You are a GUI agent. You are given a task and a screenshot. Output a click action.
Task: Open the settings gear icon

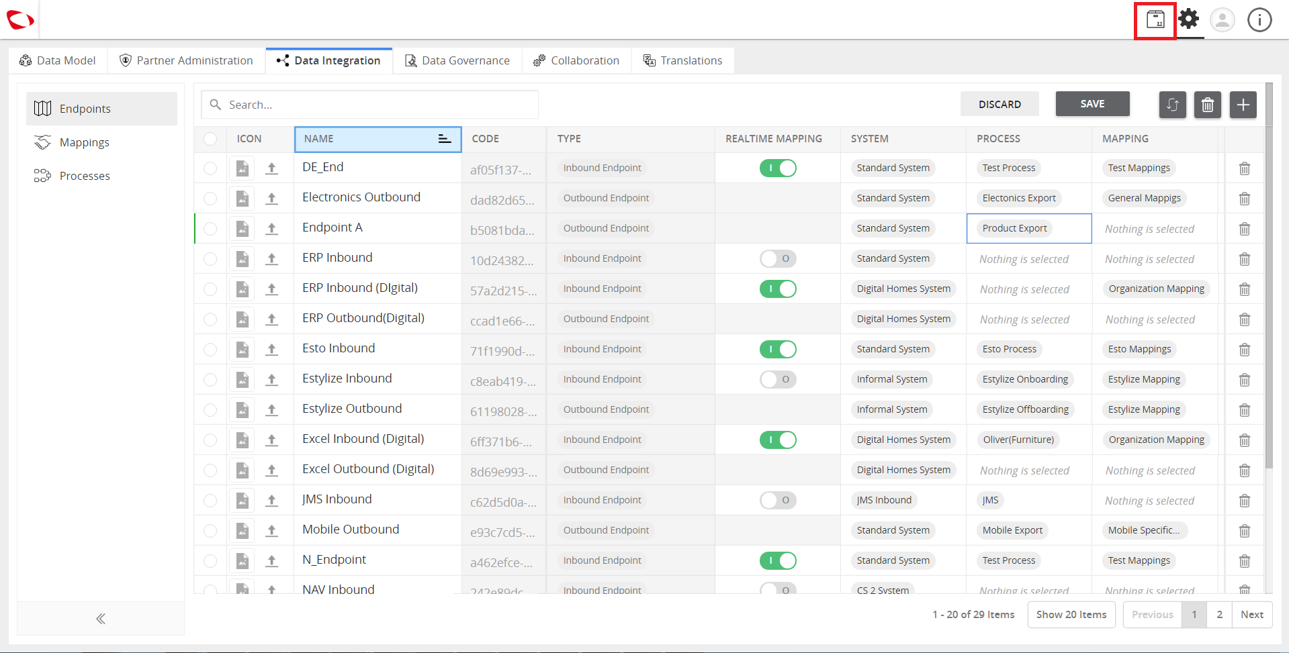pyautogui.click(x=1189, y=19)
